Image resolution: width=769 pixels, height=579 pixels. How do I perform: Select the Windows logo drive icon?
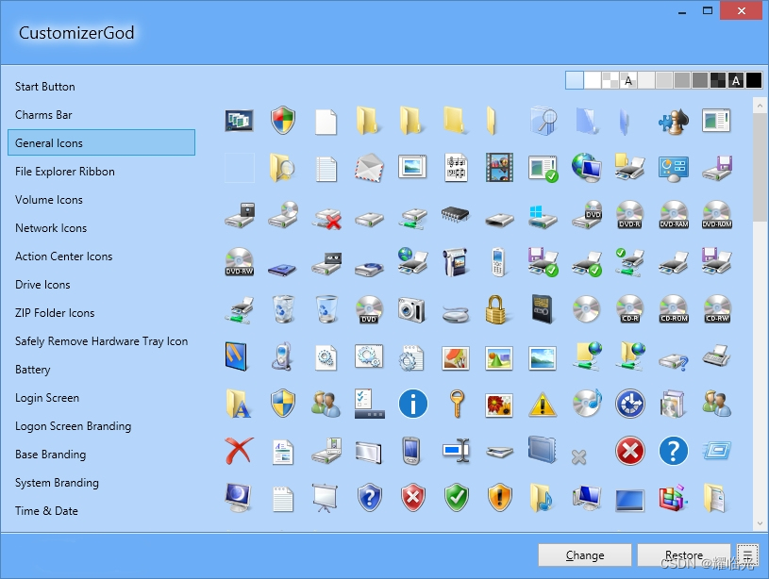543,217
